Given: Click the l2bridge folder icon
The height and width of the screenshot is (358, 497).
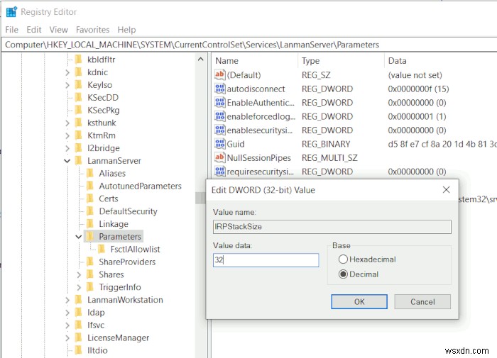Looking at the screenshot, I should 78,148.
